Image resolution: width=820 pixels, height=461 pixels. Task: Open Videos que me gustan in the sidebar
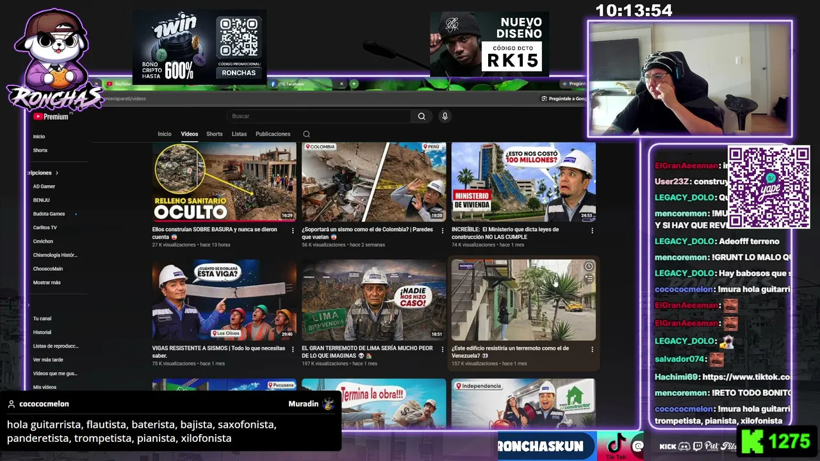(x=55, y=373)
